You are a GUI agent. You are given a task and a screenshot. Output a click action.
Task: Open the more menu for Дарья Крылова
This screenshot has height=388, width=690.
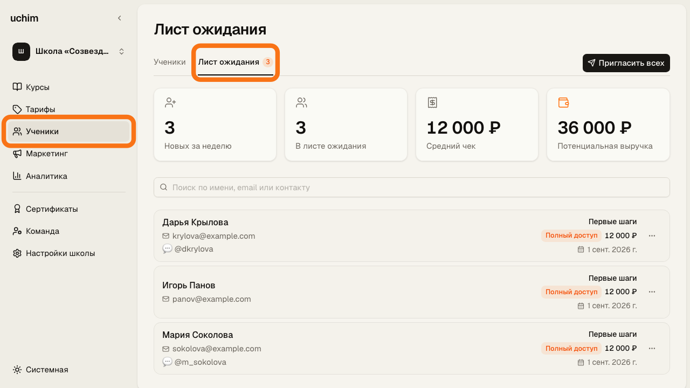(x=652, y=235)
